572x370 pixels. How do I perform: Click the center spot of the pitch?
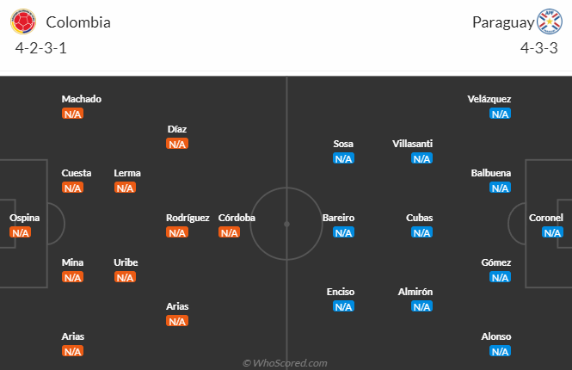[286, 223]
